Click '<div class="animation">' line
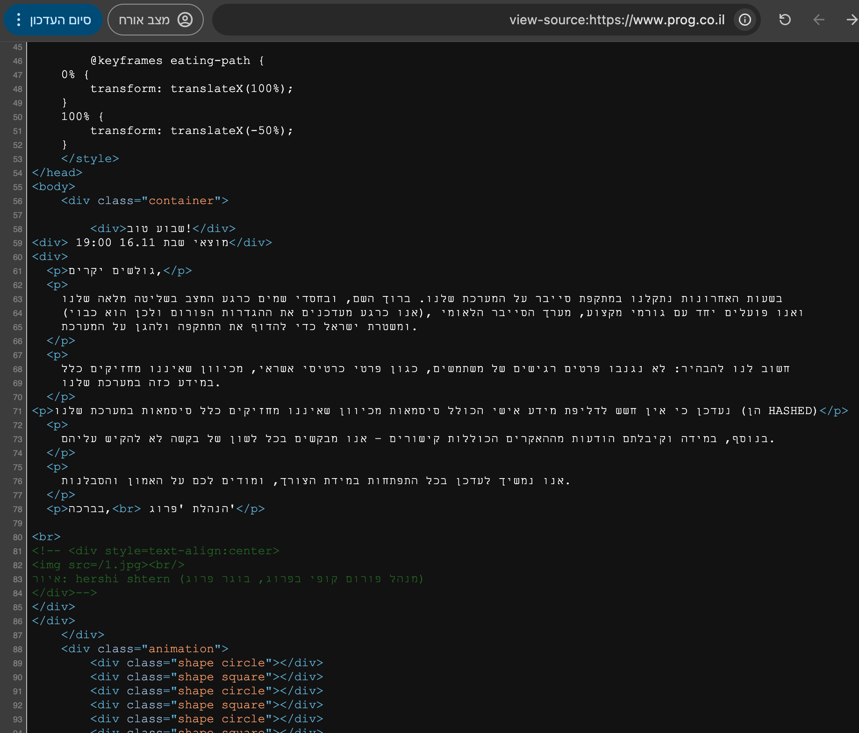Image resolution: width=859 pixels, height=733 pixels. coord(145,649)
